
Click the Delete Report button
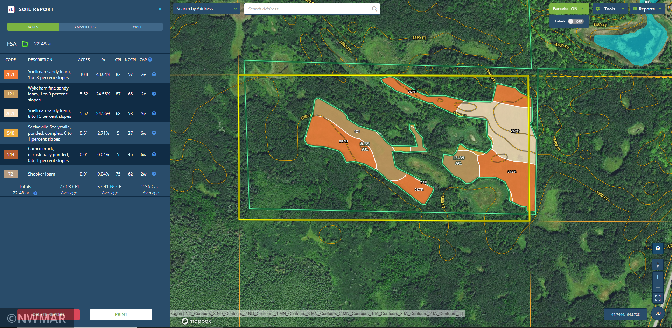(49, 315)
